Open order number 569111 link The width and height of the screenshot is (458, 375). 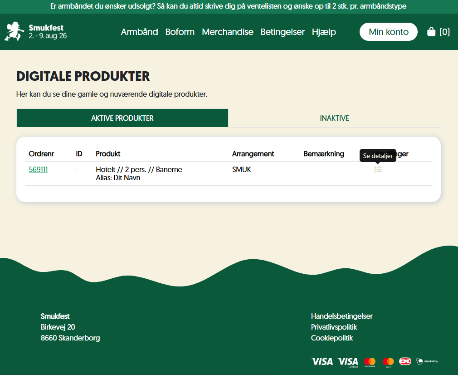[38, 169]
